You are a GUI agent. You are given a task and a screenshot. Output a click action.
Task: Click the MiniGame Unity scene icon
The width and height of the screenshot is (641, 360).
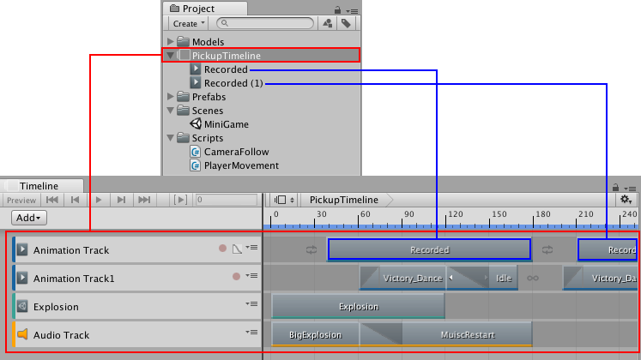tap(196, 123)
